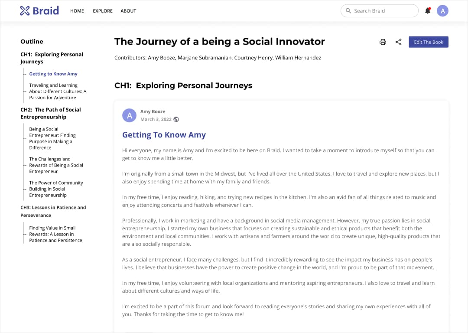Open the notifications bell
This screenshot has height=333, width=468.
pos(428,11)
